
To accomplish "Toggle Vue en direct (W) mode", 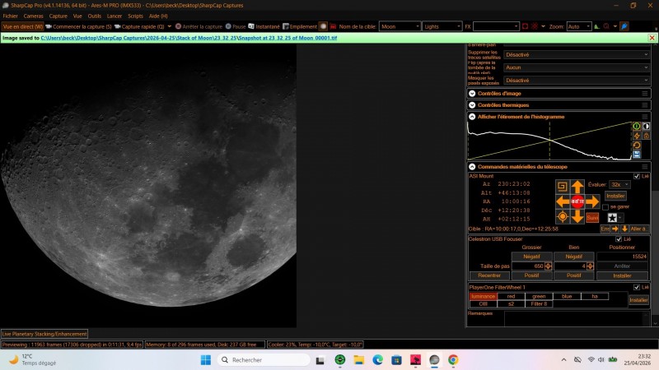I will (22, 26).
